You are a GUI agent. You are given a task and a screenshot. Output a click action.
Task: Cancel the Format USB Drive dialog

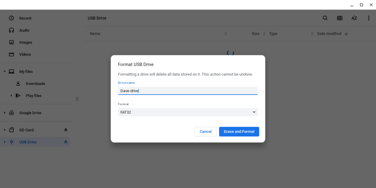(x=206, y=132)
